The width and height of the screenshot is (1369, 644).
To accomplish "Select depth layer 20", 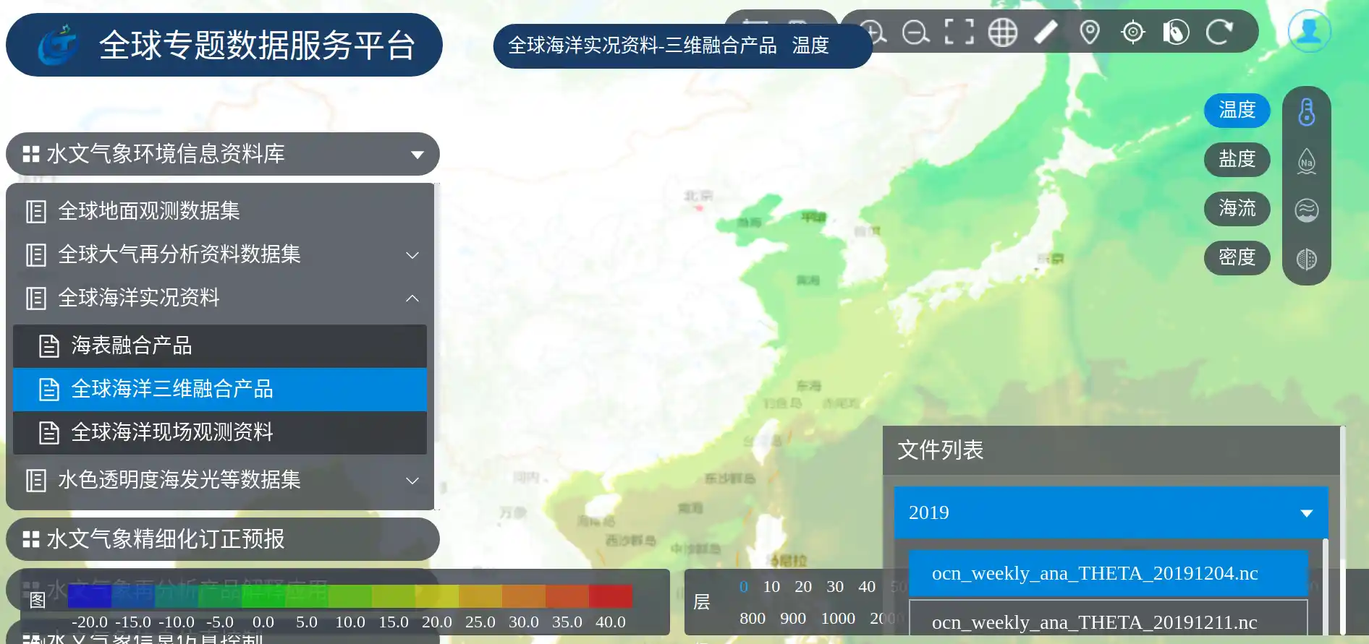I will point(803,587).
